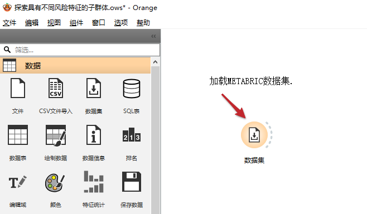Open the 窗口 menu
The image size is (367, 214).
(x=99, y=23)
